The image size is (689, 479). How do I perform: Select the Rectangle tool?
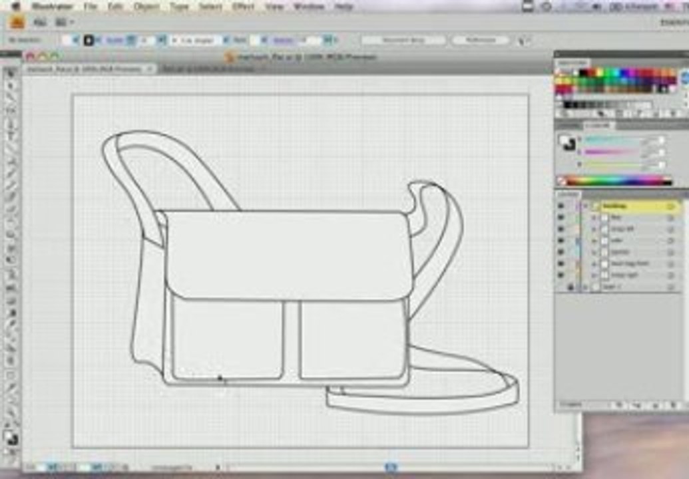(x=11, y=161)
